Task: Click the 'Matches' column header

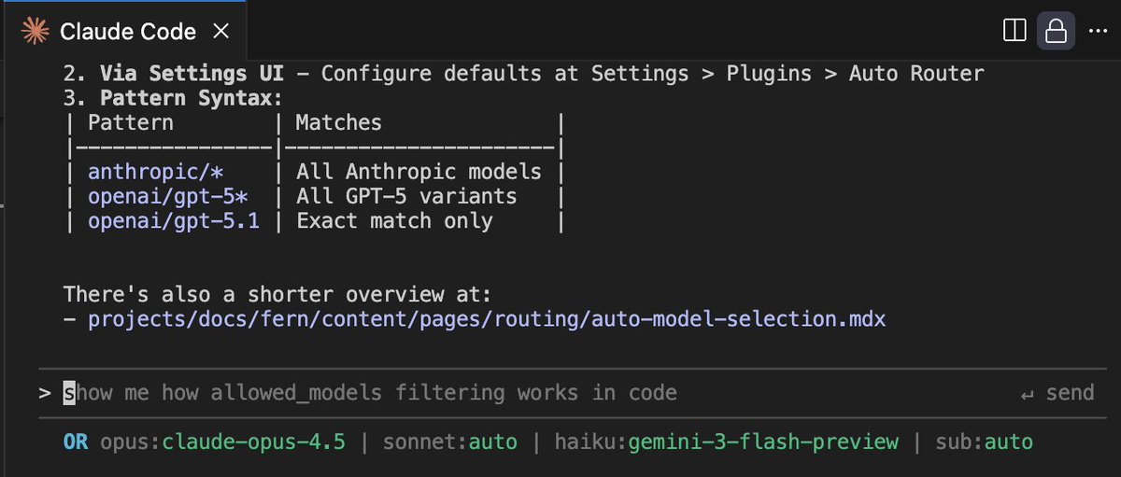Action: click(x=339, y=122)
